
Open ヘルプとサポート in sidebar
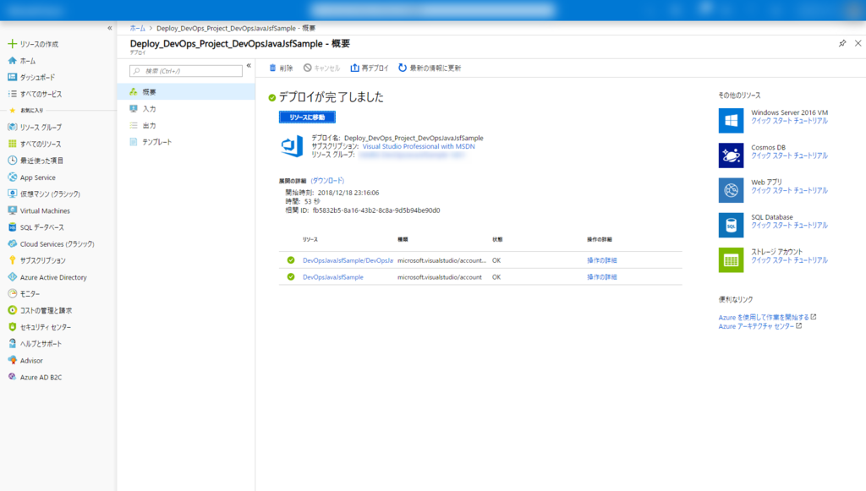tap(35, 344)
